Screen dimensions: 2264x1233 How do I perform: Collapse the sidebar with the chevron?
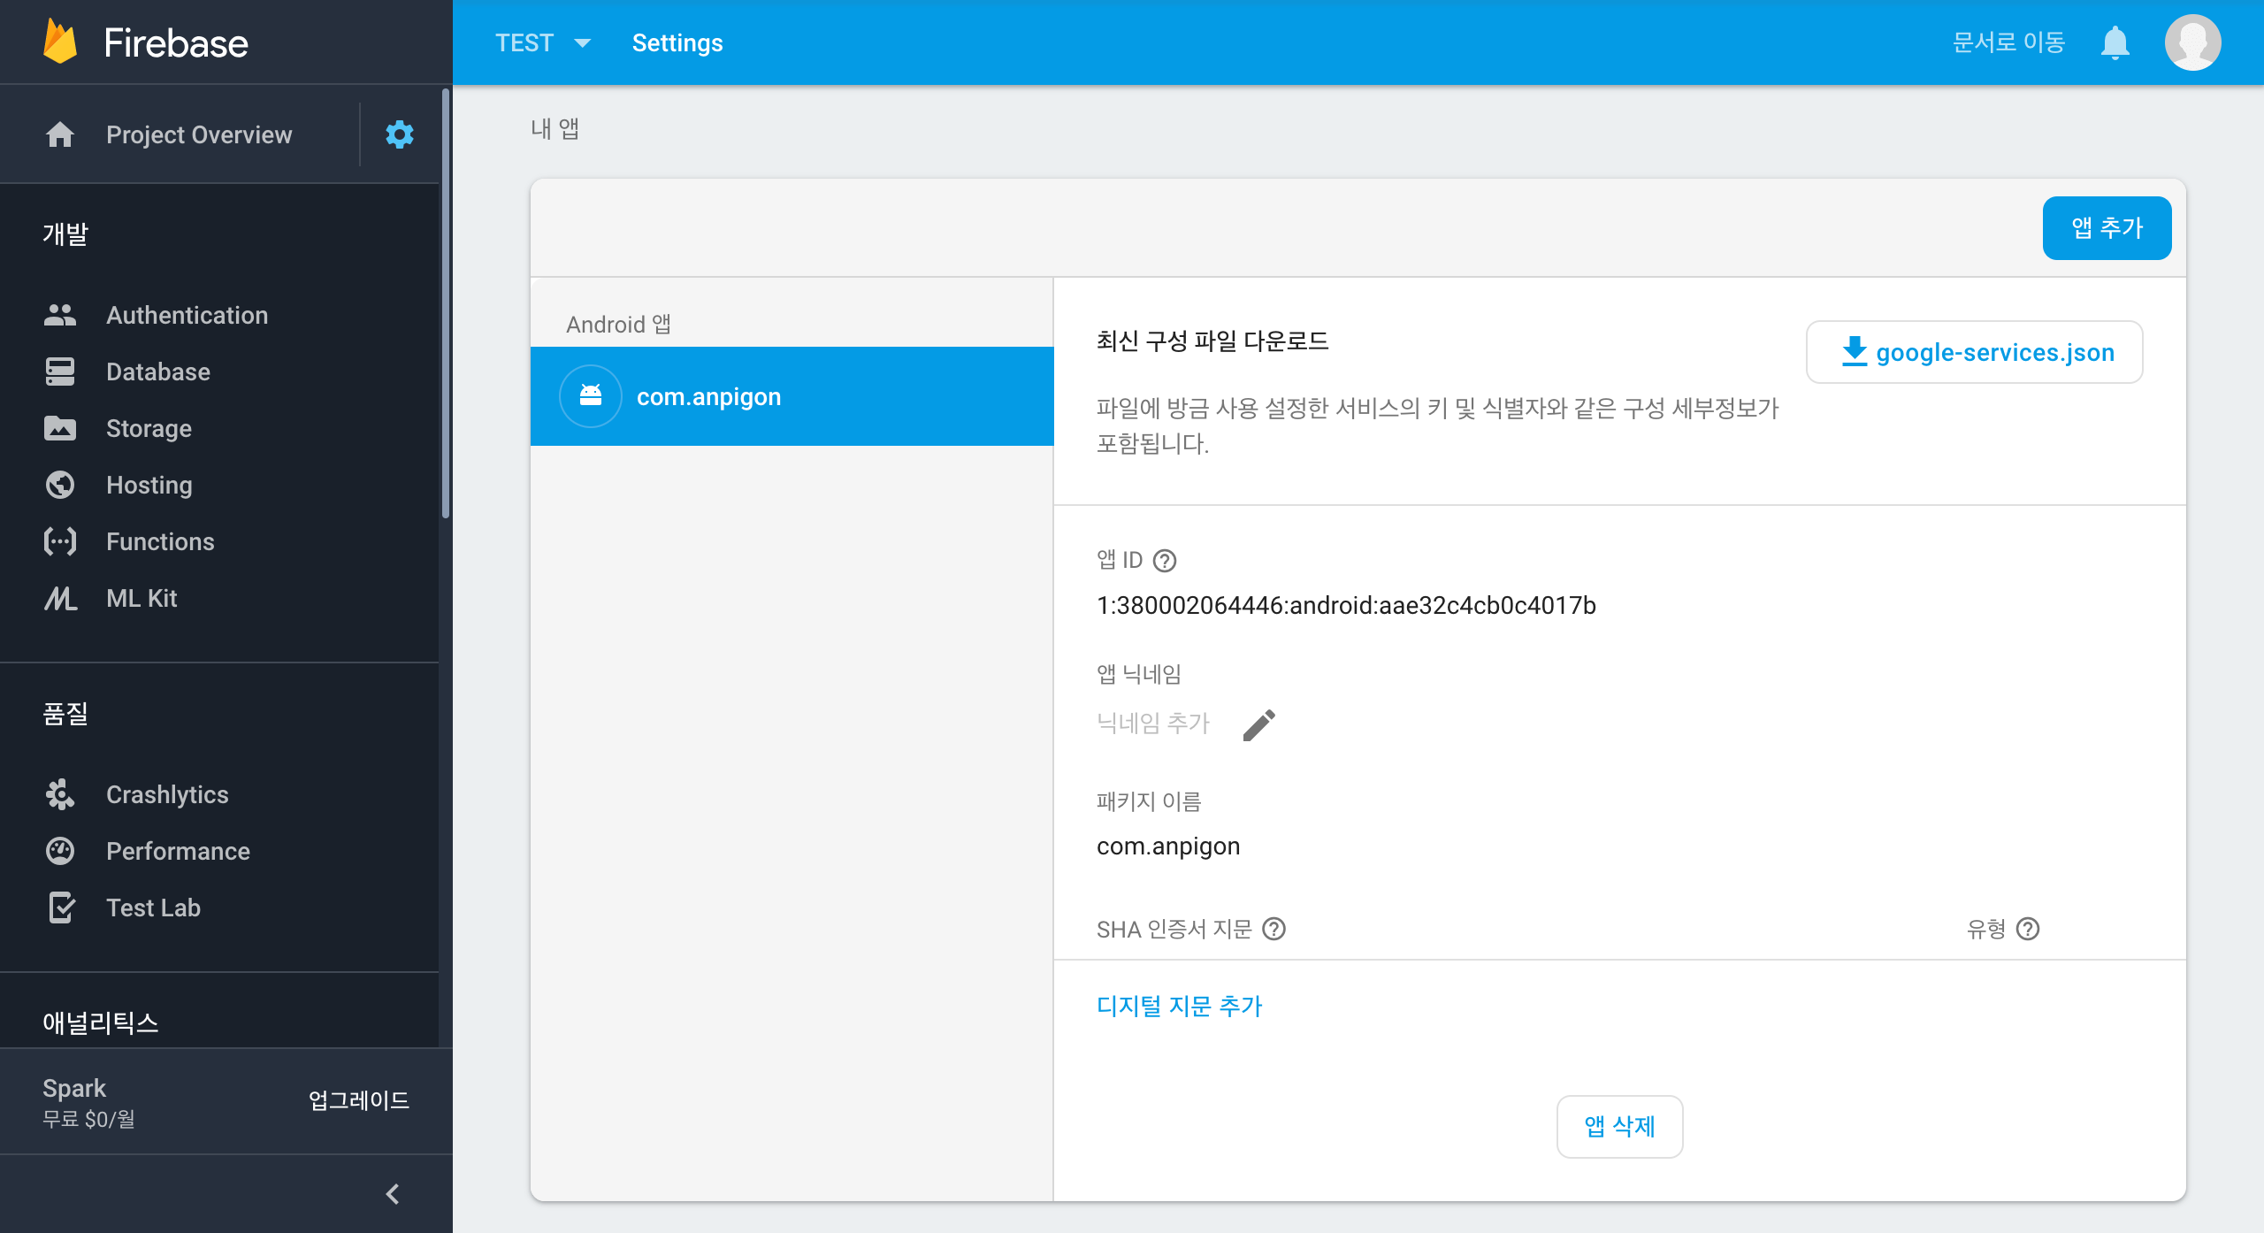[x=393, y=1194]
